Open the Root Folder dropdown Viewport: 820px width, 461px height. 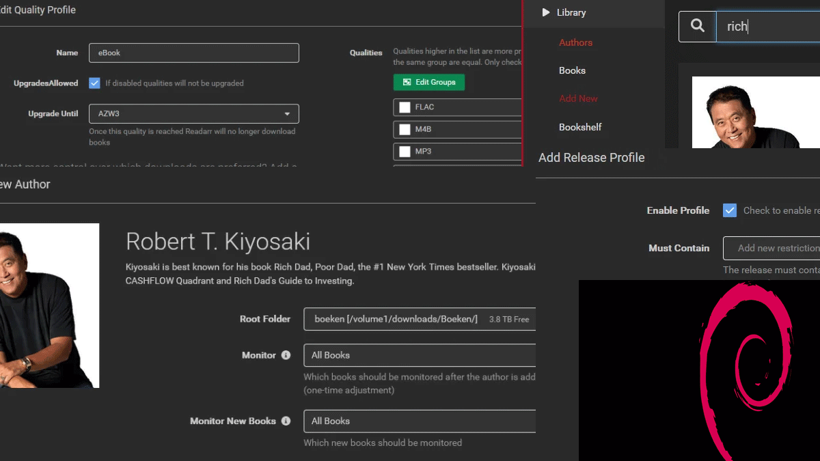point(419,319)
